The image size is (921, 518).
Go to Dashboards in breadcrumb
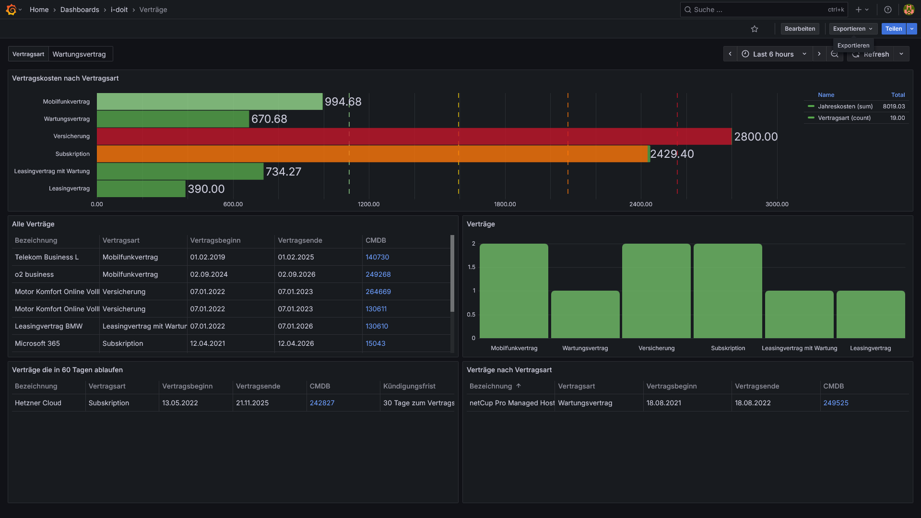click(x=80, y=10)
